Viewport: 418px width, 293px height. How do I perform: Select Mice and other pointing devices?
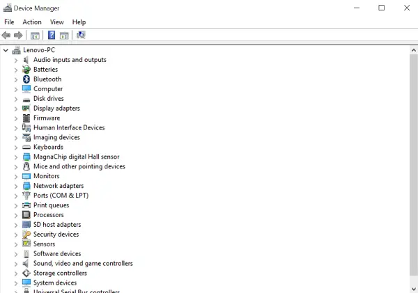tap(79, 166)
